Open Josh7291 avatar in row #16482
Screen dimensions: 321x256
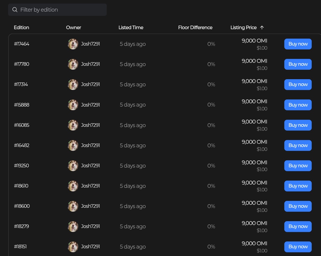click(x=73, y=145)
